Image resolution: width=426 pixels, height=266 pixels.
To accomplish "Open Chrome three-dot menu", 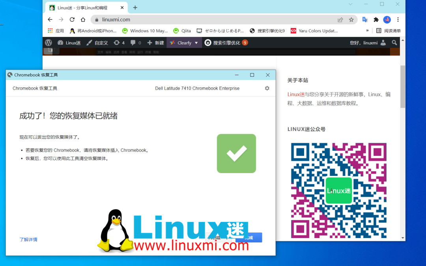I will (398, 20).
